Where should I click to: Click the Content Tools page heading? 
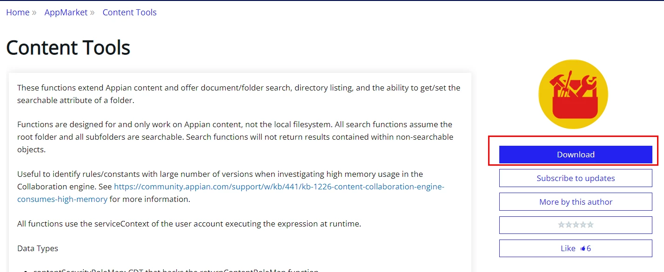[68, 48]
